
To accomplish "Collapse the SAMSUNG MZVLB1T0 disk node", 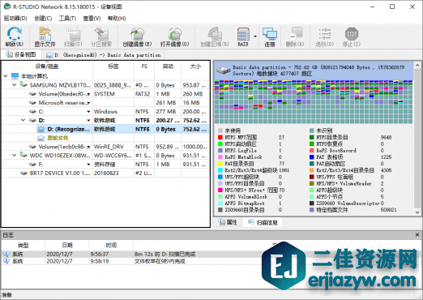I will coord(15,85).
